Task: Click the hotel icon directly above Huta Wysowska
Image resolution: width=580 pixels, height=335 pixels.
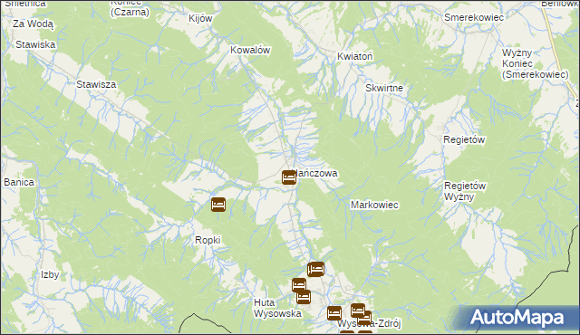Action: (x=301, y=291)
